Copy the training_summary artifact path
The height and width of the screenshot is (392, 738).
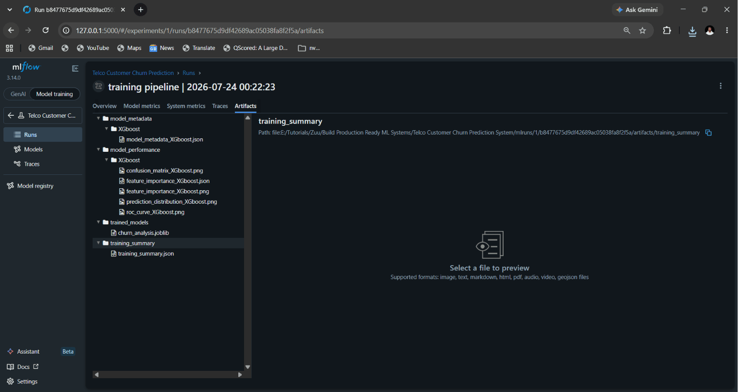[708, 133]
